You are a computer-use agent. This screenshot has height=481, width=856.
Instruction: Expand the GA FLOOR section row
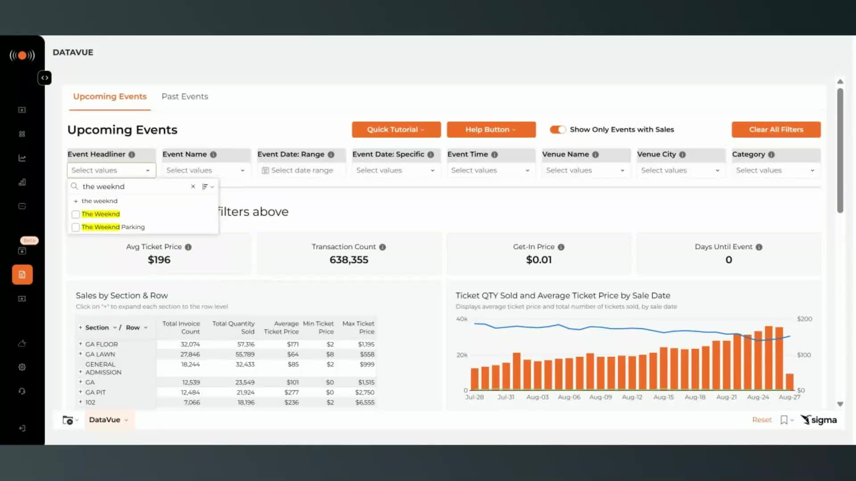coord(80,344)
